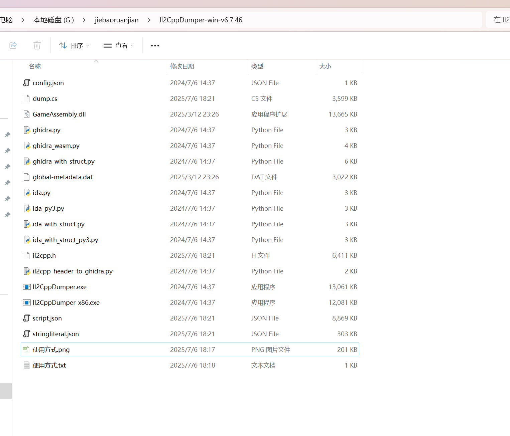Navigate to jiebaoruanjian breadcrumb
This screenshot has width=510, height=436.
[x=117, y=20]
